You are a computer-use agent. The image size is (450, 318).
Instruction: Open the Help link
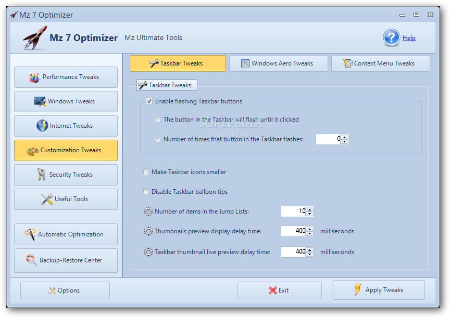409,38
